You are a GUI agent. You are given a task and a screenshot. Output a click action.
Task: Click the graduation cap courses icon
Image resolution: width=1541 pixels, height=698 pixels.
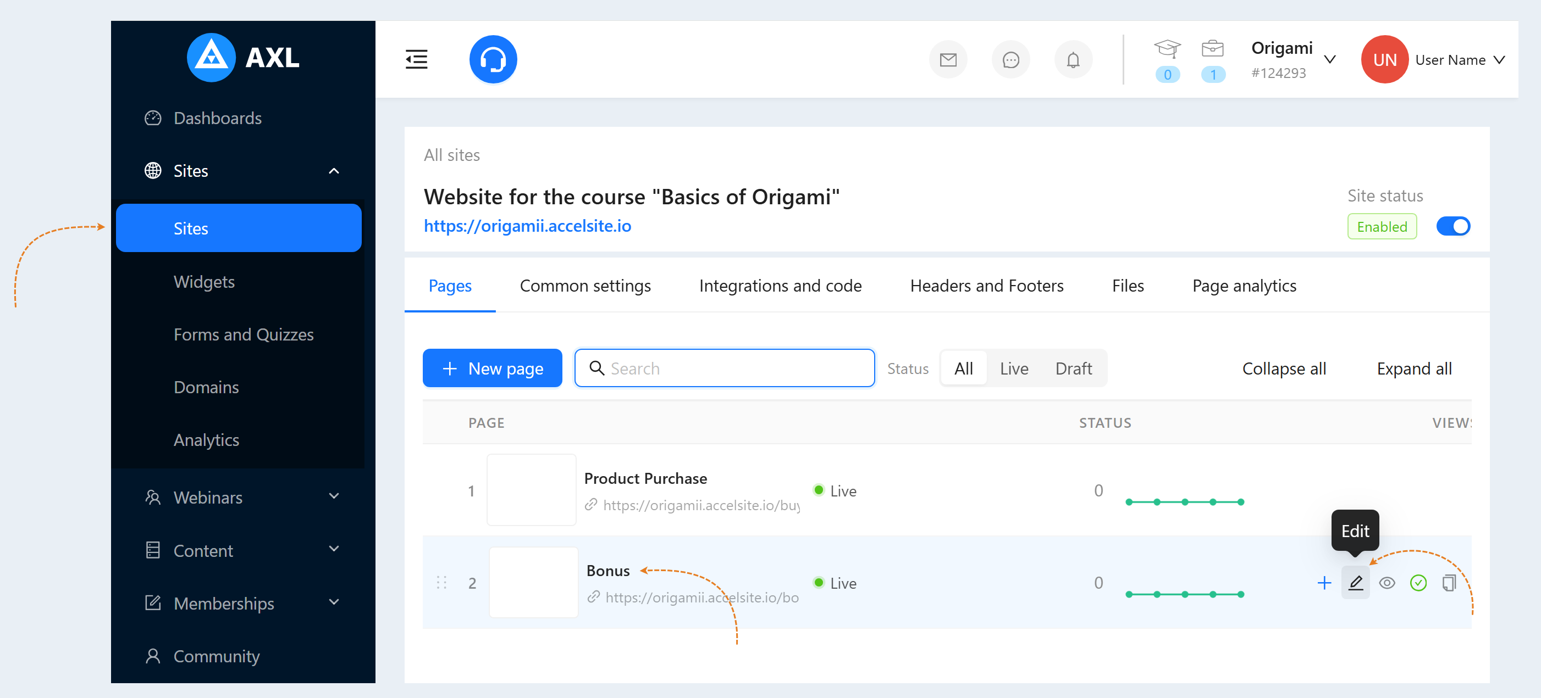(1167, 48)
